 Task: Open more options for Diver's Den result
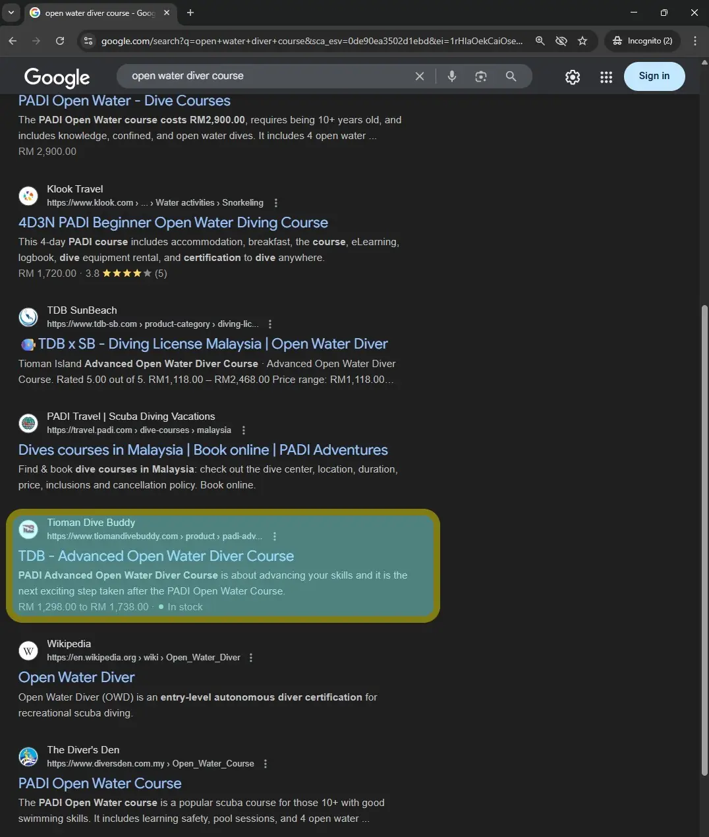266,764
